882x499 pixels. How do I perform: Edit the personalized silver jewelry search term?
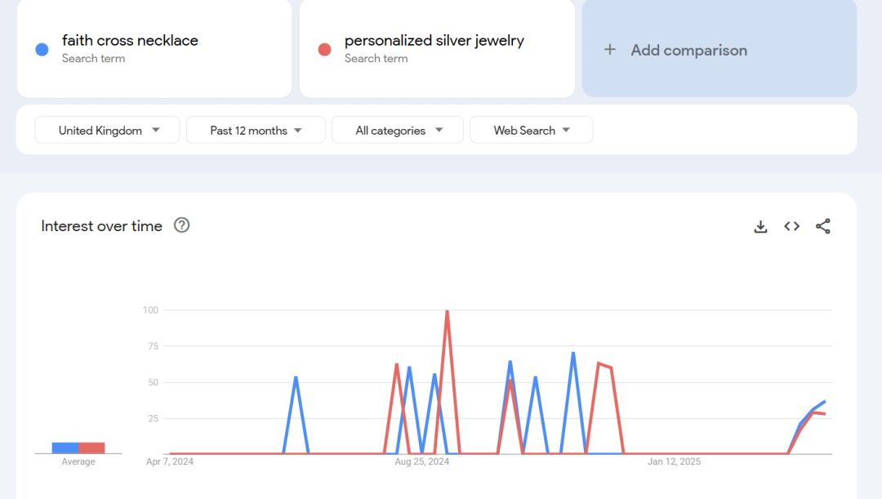click(x=434, y=41)
